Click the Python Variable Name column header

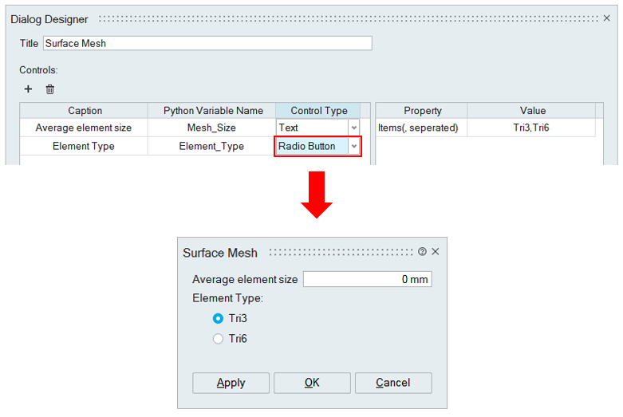click(x=213, y=111)
